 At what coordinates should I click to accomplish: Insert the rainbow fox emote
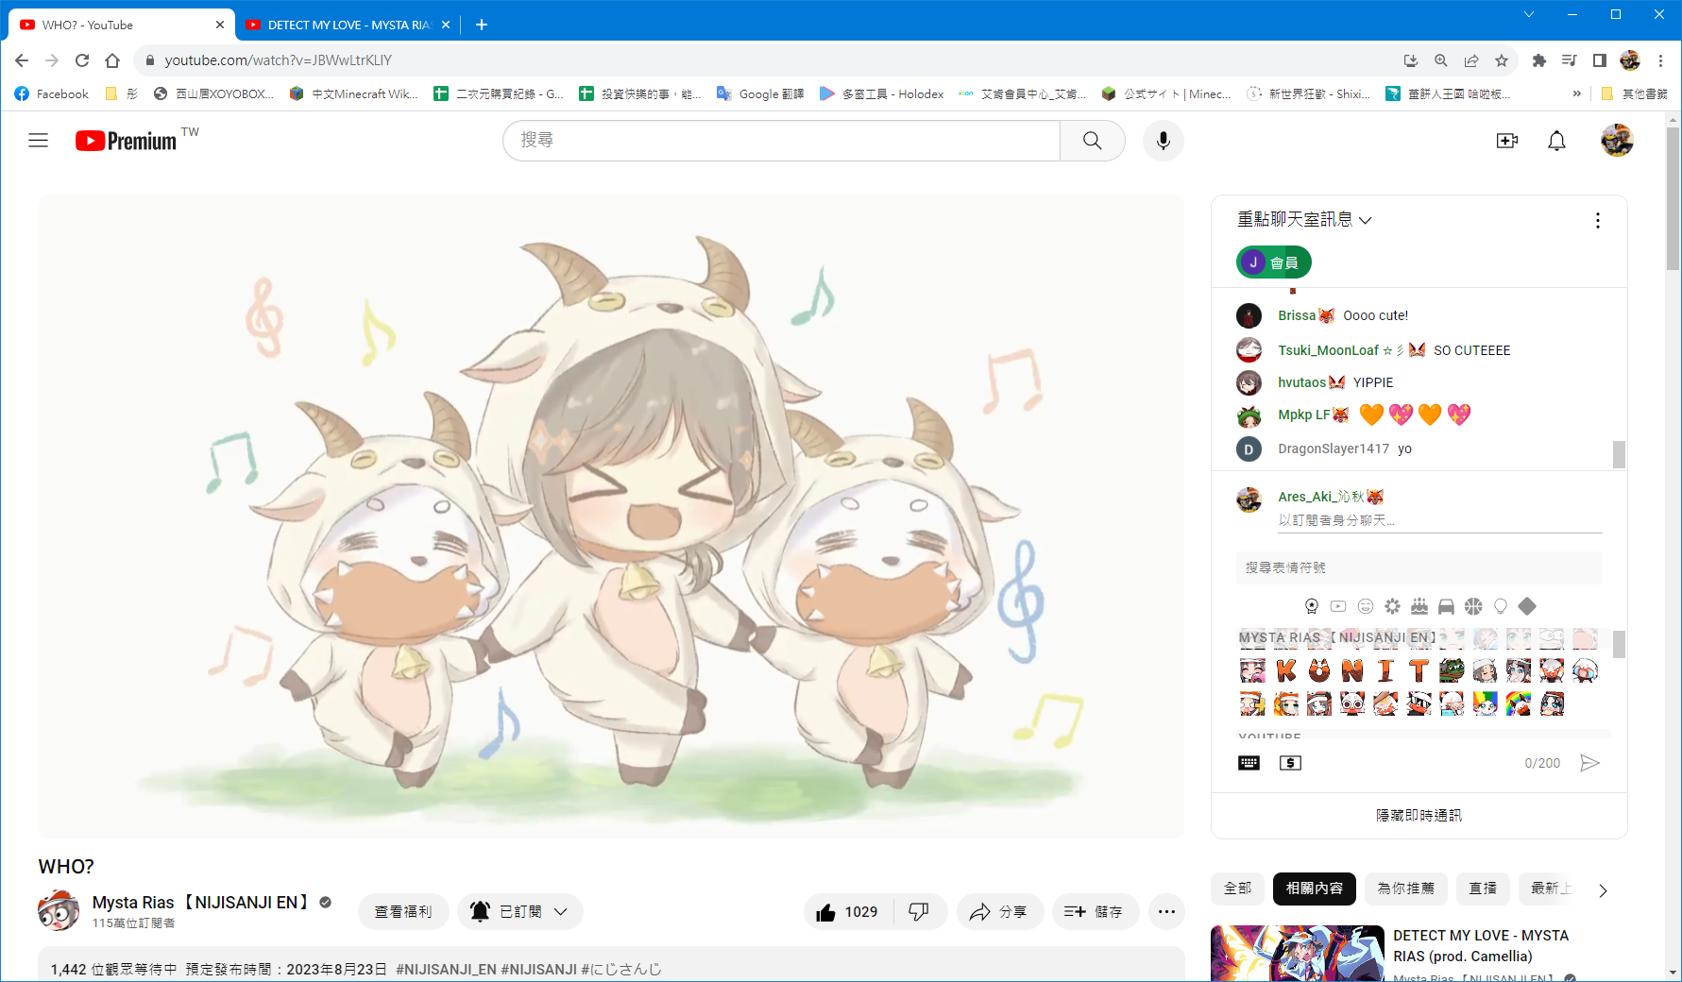point(1519,703)
